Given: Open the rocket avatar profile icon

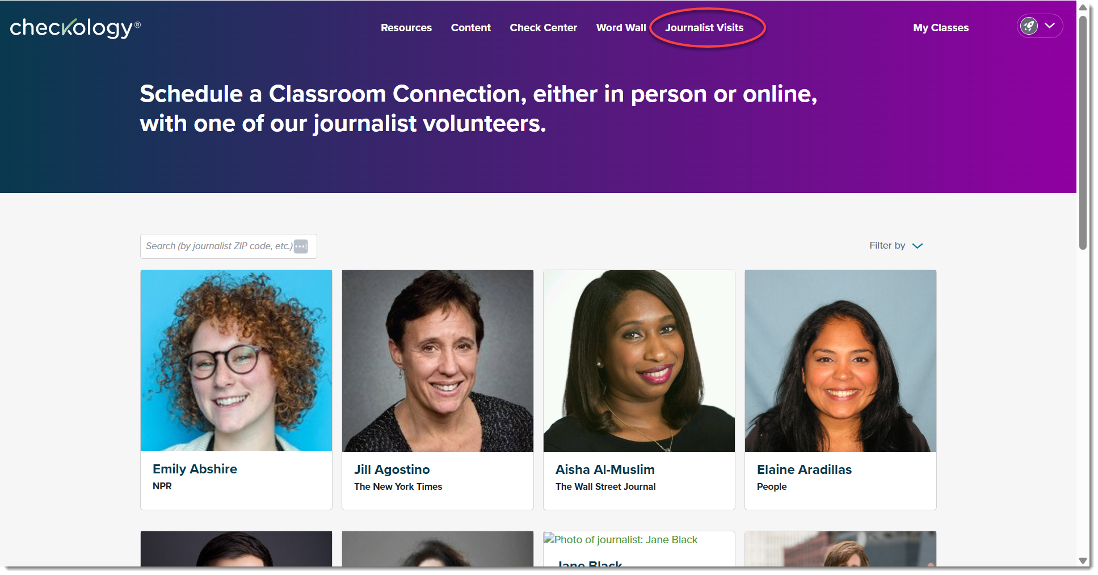Looking at the screenshot, I should tap(1029, 26).
